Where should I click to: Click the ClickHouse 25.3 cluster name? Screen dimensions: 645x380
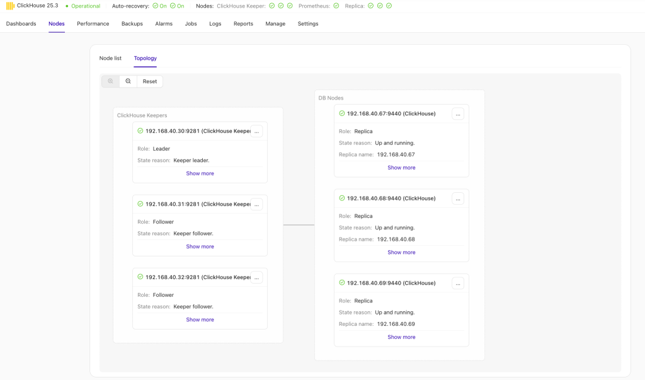click(x=37, y=6)
